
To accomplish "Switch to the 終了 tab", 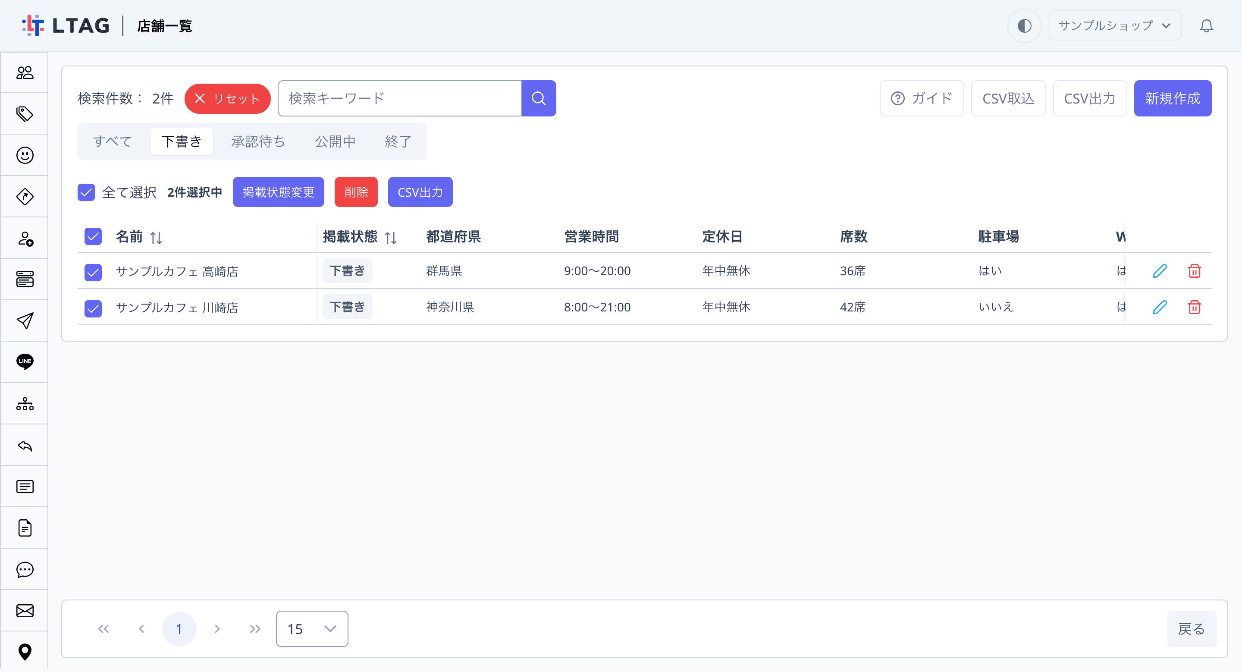I will tap(398, 141).
